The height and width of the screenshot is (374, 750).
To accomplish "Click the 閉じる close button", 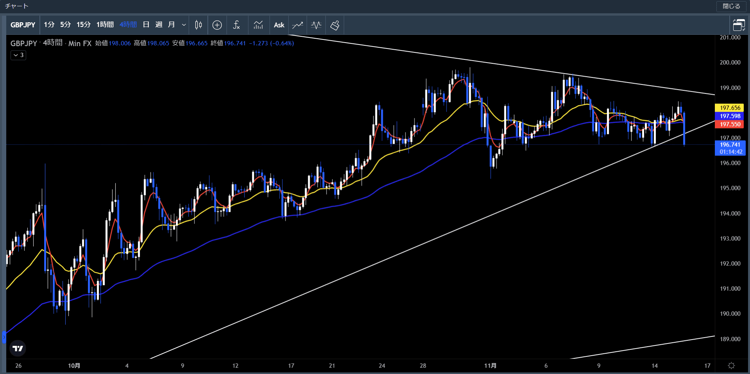I will [x=731, y=6].
